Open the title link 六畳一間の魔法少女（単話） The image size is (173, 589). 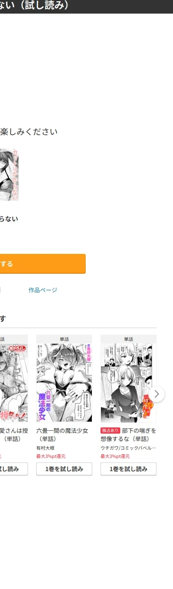pos(62,435)
